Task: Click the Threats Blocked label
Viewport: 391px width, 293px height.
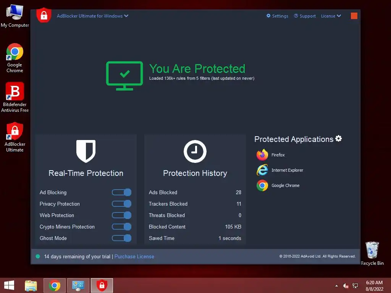Action: coord(167,215)
